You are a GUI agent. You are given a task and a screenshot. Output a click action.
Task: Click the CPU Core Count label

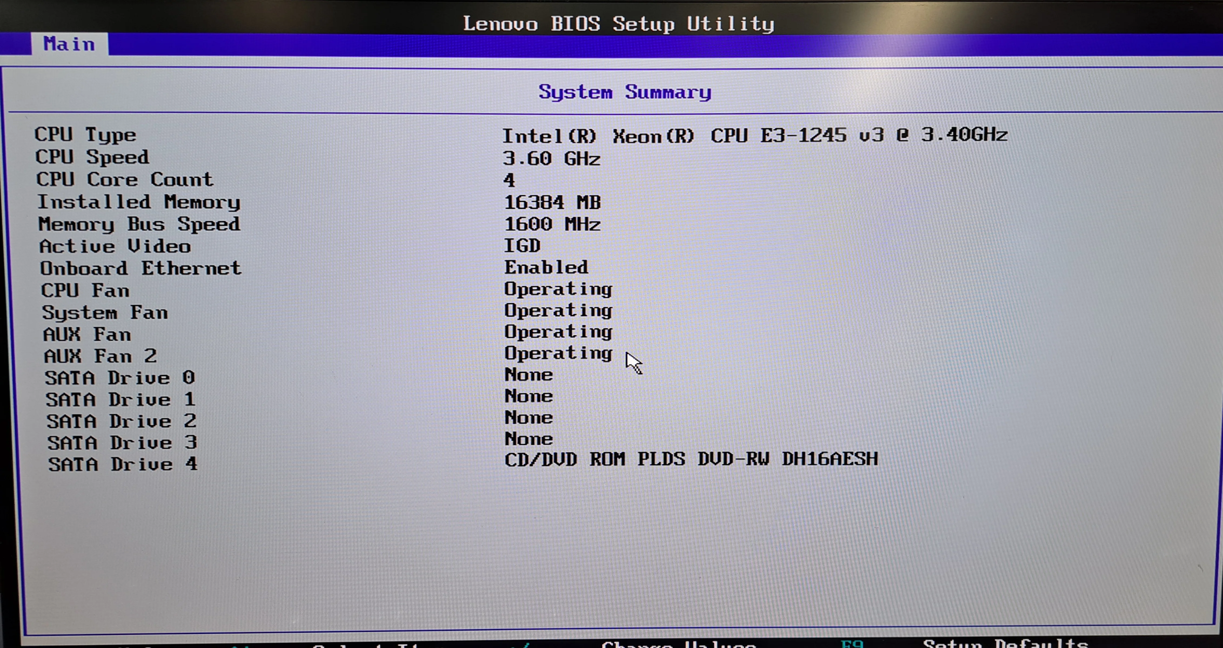pyautogui.click(x=125, y=179)
